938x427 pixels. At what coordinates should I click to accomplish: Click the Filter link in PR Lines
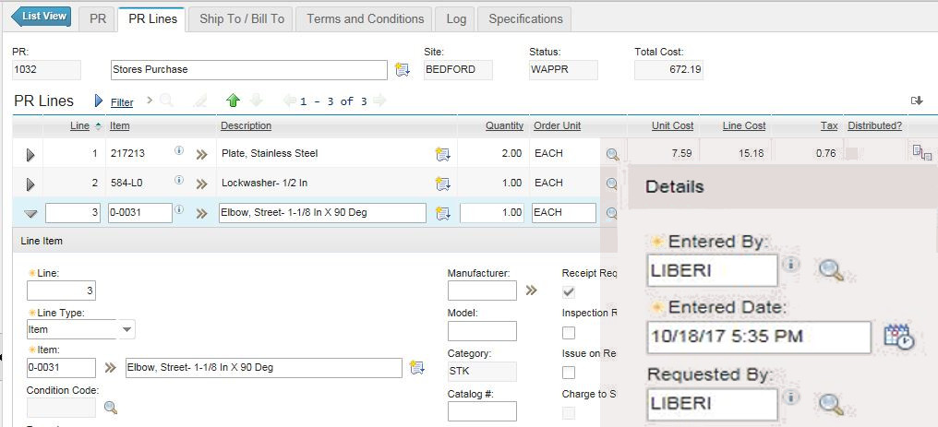(122, 102)
